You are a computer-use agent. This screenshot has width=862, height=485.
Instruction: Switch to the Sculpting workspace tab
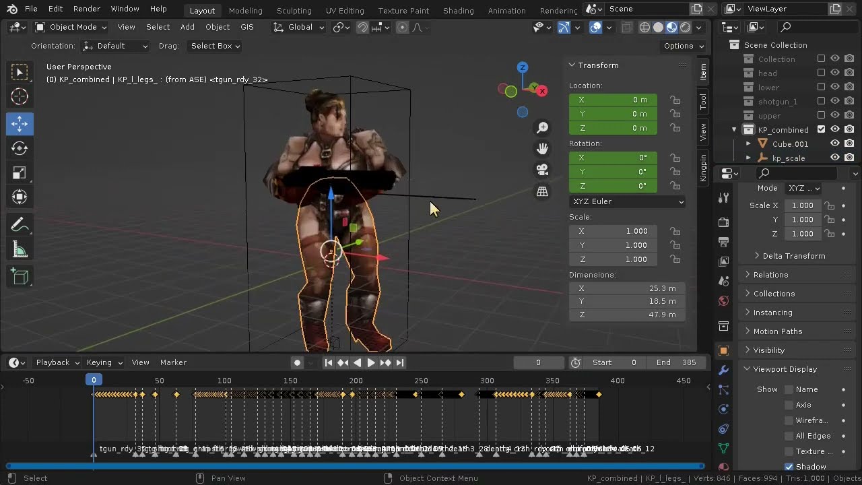click(x=294, y=10)
